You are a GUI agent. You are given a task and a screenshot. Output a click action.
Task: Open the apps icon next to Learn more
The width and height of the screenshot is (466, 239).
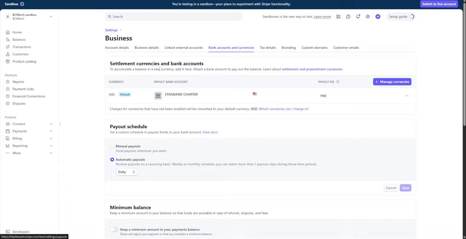[x=338, y=16]
